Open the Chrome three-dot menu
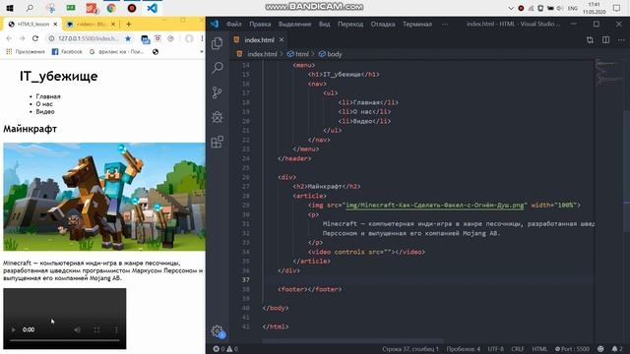630x354 pixels. click(x=202, y=38)
